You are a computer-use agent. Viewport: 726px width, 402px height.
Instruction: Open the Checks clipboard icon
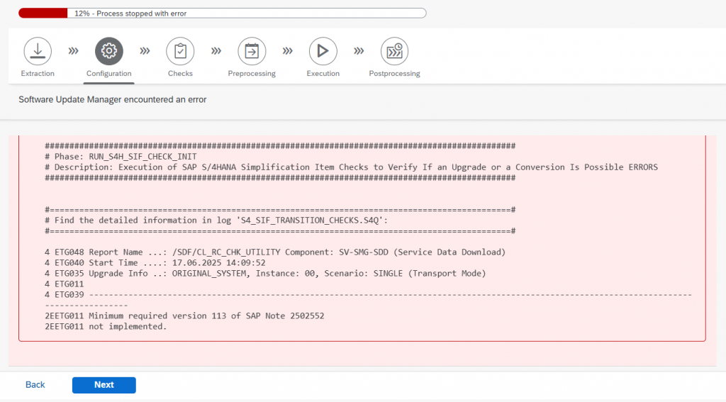click(x=180, y=51)
